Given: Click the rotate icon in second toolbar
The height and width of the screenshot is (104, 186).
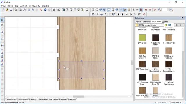Looking at the screenshot, I should [127, 14].
